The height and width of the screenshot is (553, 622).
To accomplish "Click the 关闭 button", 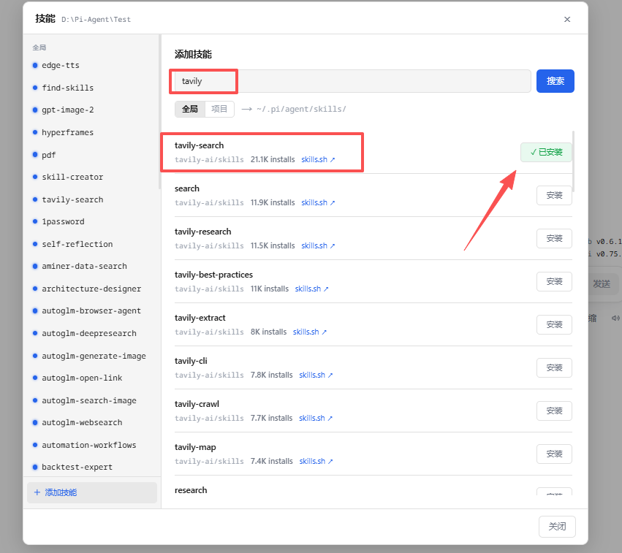I will click(x=557, y=527).
